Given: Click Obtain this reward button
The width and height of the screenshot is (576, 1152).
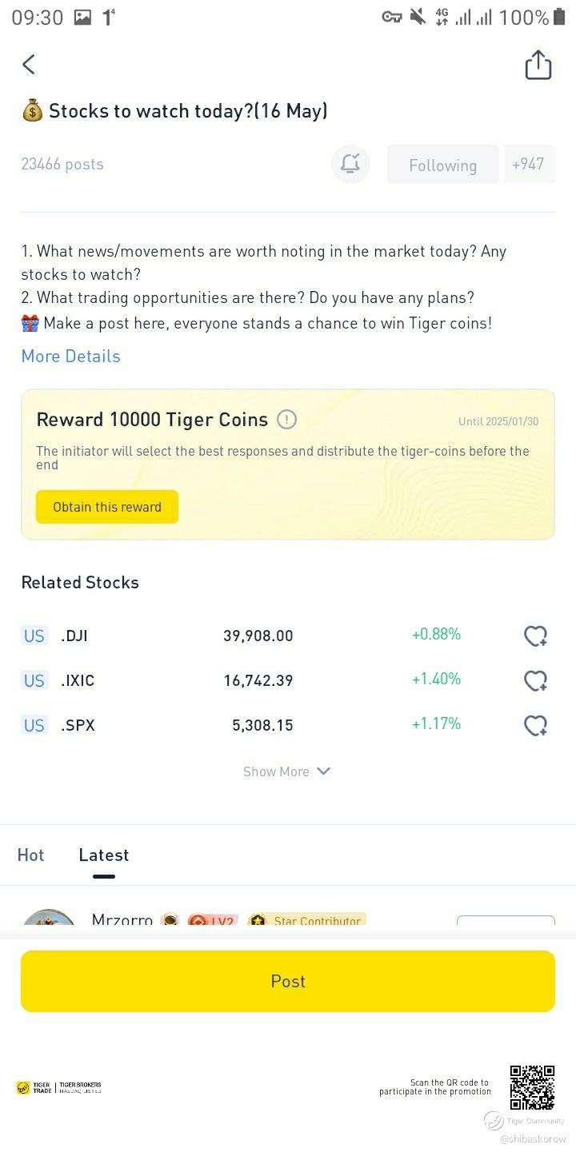Looking at the screenshot, I should tap(107, 507).
